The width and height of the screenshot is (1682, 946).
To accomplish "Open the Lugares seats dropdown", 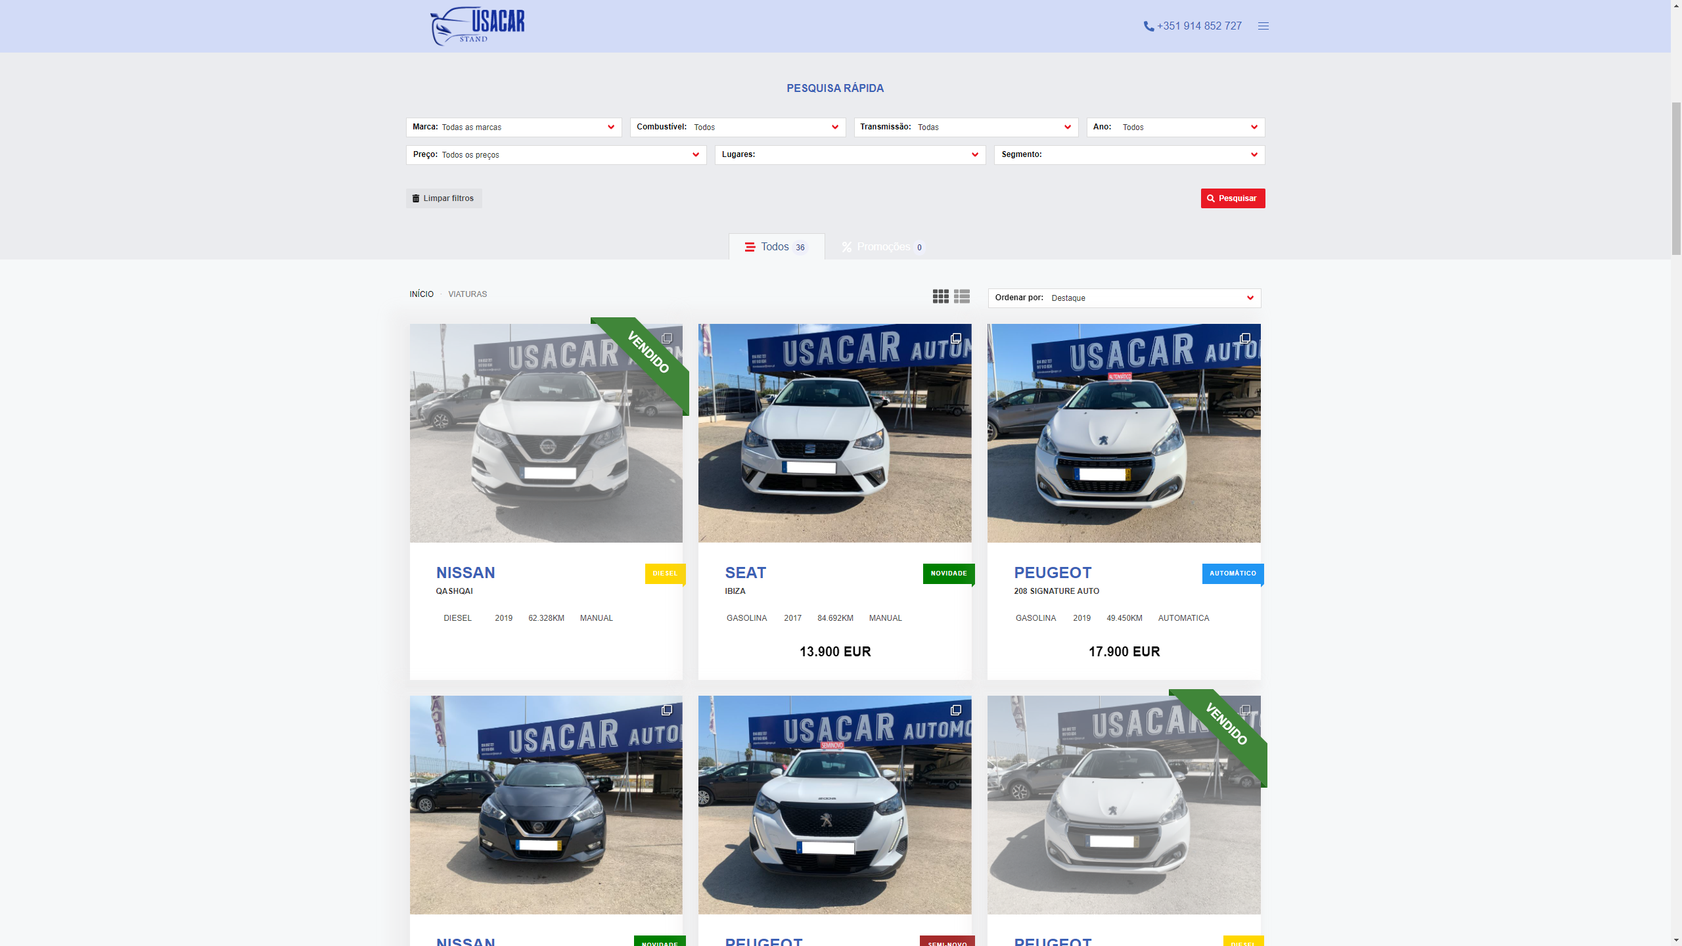I will [x=850, y=154].
